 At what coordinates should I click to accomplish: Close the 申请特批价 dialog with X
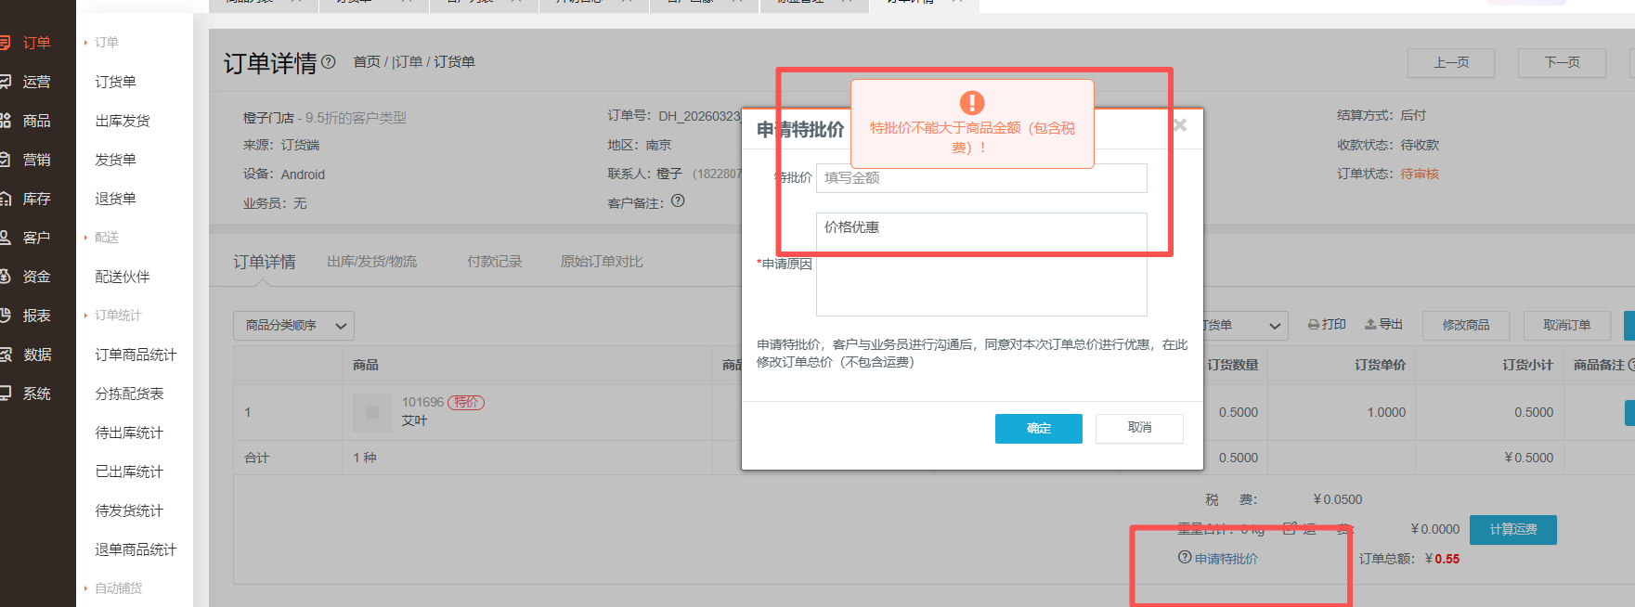pos(1180,125)
